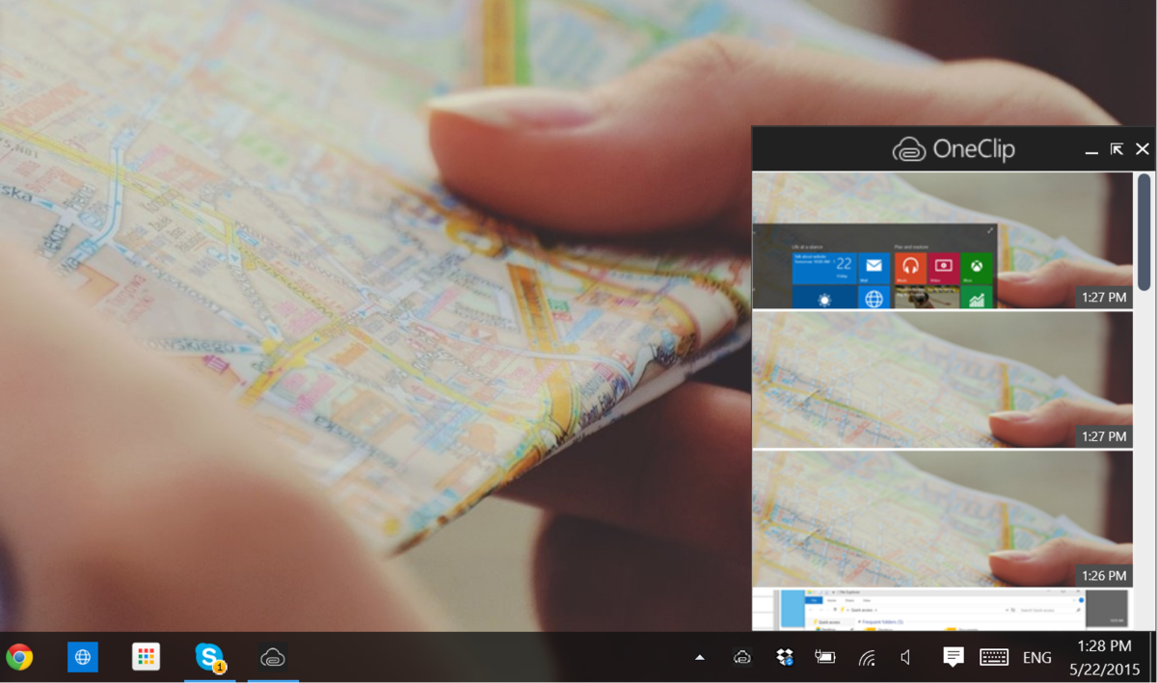Check battery status in system tray
The width and height of the screenshot is (1157, 683).
pos(825,657)
